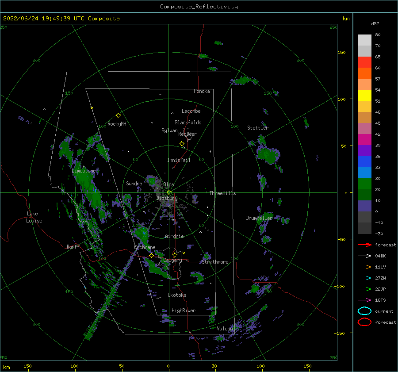Click the Strathmore label
This screenshot has height=372, width=398.
click(x=215, y=262)
